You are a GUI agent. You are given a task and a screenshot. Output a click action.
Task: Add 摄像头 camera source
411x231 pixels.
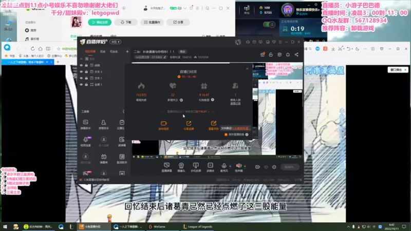(x=181, y=167)
